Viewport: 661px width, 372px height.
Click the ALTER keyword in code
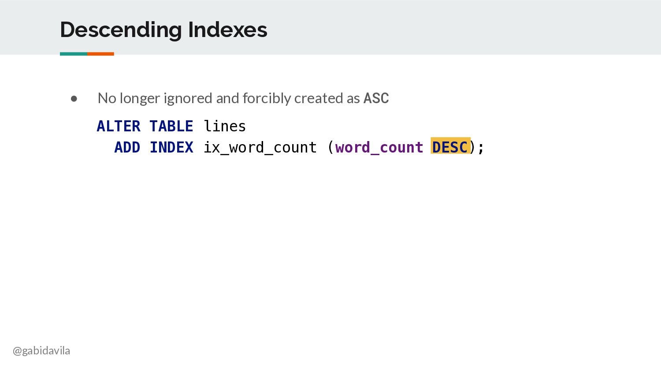click(119, 126)
